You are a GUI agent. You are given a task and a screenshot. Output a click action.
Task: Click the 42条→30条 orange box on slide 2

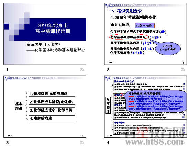click(x=145, y=25)
